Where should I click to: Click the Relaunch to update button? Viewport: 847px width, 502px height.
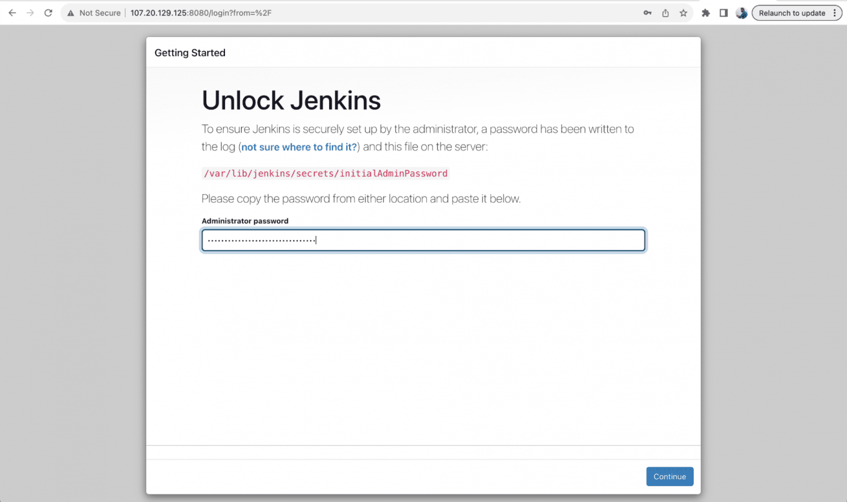point(791,13)
